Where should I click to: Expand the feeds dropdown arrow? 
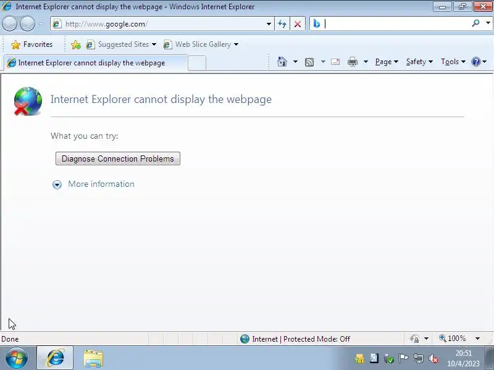tap(323, 62)
